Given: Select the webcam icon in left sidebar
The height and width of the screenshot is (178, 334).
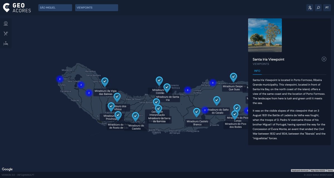Looking at the screenshot, I should pyautogui.click(x=6, y=23).
